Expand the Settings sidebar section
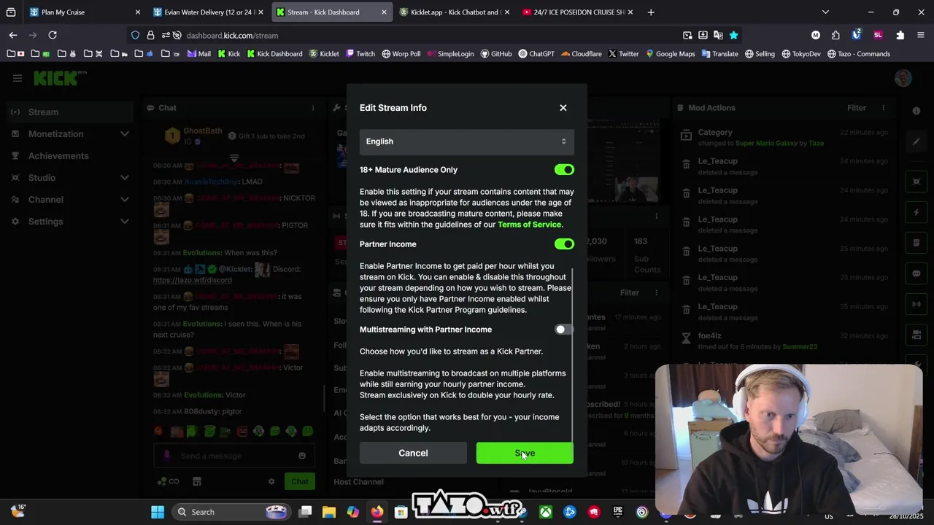934x525 pixels. 72,222
